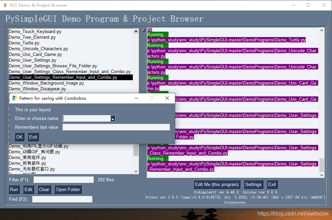This screenshot has height=220, width=332.
Task: Click the OK button in the Combobox dialog
Action: [19, 137]
